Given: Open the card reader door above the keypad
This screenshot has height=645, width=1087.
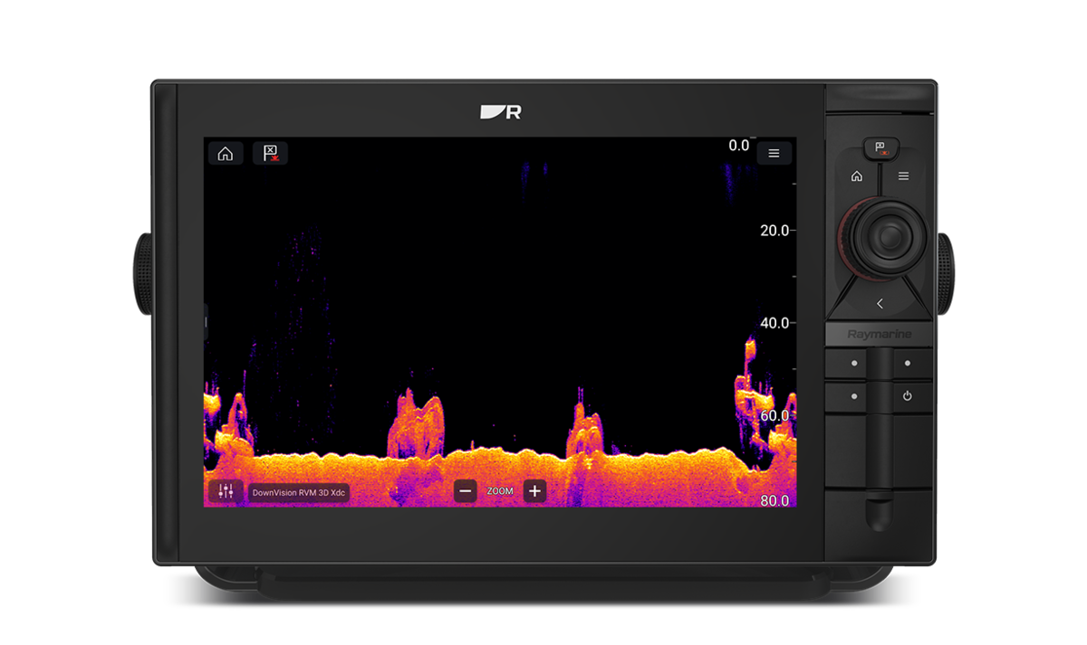Looking at the screenshot, I should point(879,99).
